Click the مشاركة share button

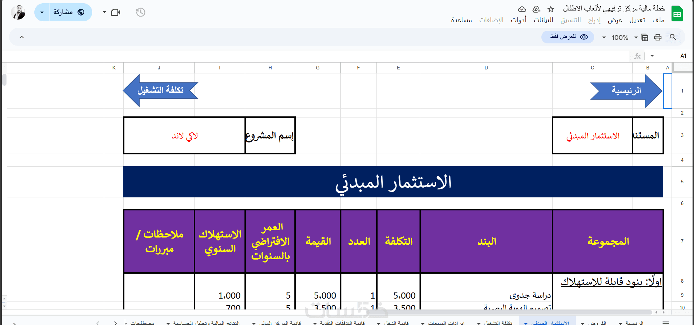coord(71,12)
